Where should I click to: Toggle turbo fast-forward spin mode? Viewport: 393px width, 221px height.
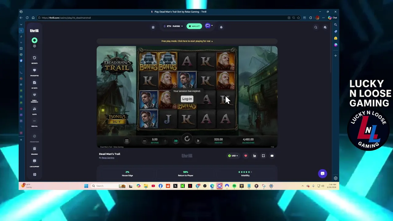[x=176, y=141]
